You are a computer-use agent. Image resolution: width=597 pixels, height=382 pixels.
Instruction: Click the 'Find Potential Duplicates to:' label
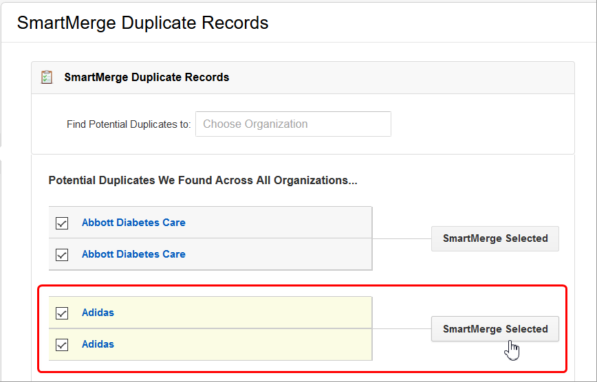coord(129,124)
